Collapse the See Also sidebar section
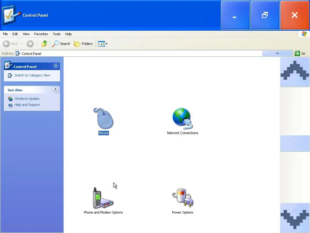The height and width of the screenshot is (233, 310). pos(56,89)
